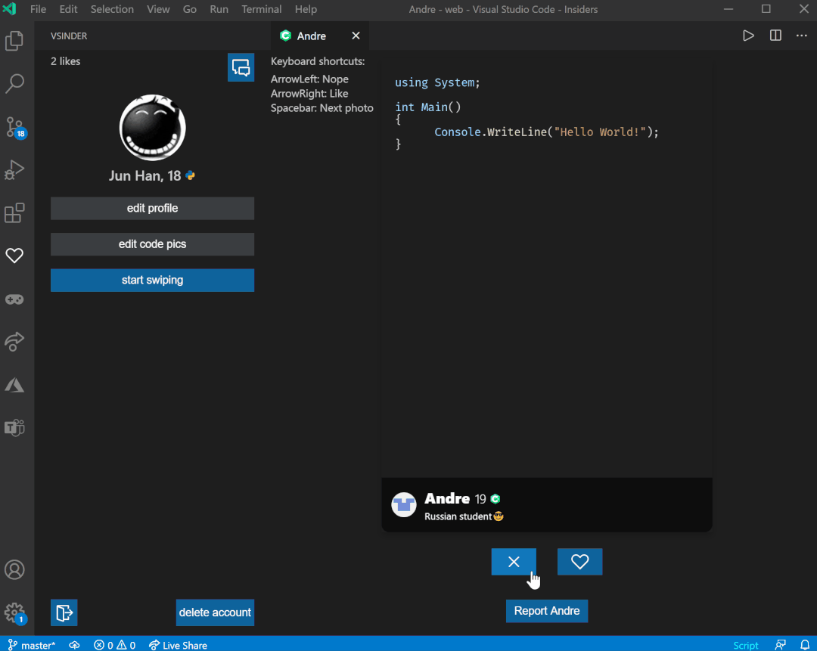Open Source Control view with 18 changes
This screenshot has height=651, width=817.
[x=14, y=126]
